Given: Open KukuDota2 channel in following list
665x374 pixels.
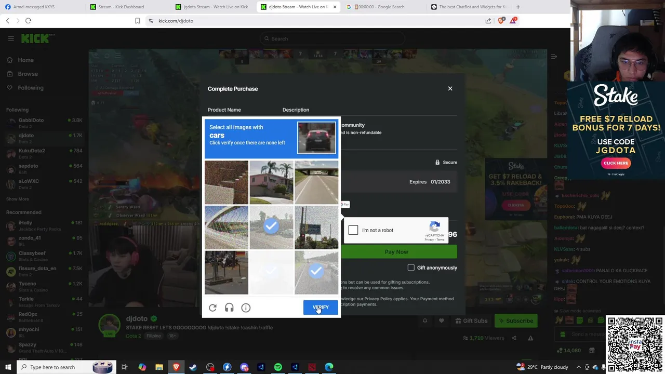Looking at the screenshot, I should point(44,153).
